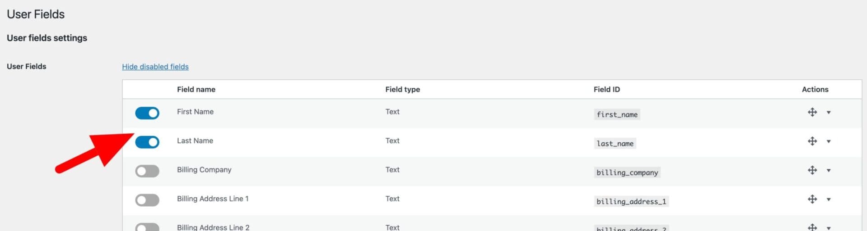Select the Billing Address Line 1 name
Screen dimensions: 867x231
coord(213,199)
